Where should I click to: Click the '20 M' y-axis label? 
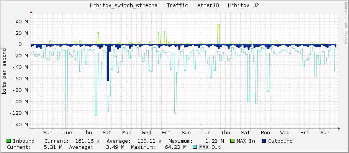pos(21,33)
